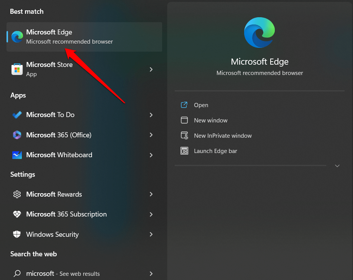Expand the Microsoft Rewards chevron

tap(151, 194)
